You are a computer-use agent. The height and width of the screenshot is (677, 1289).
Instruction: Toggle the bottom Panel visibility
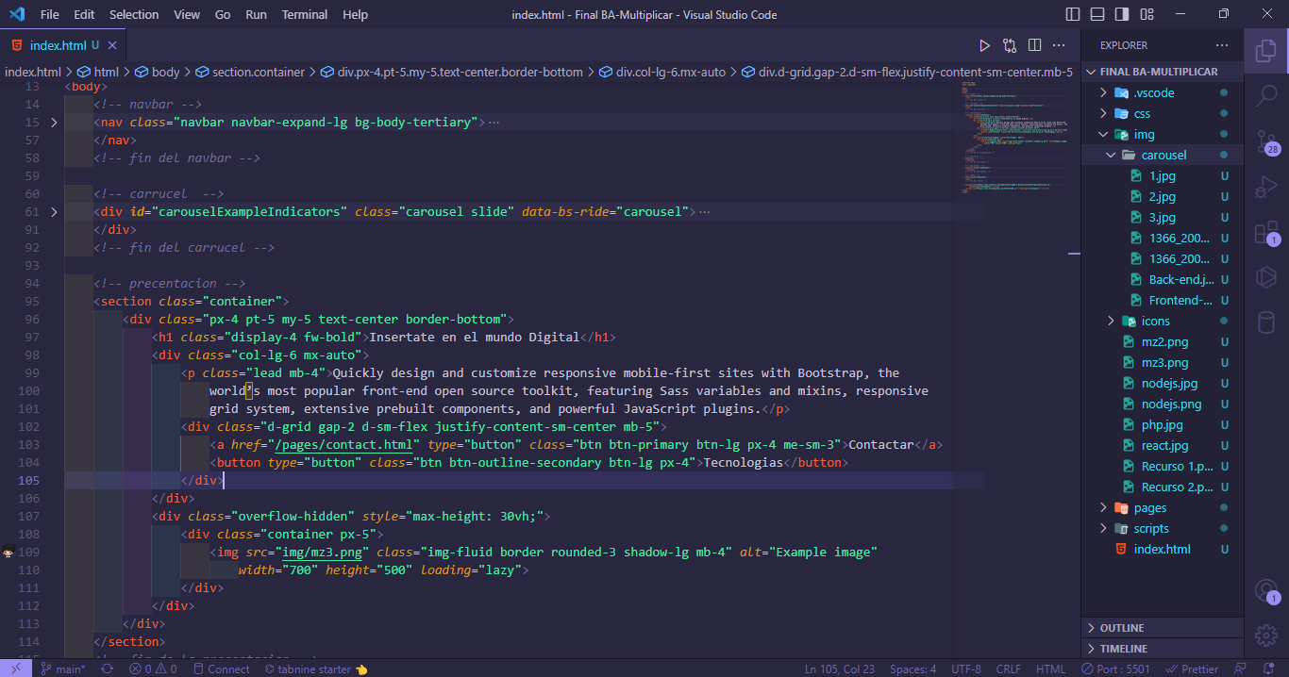(1096, 14)
